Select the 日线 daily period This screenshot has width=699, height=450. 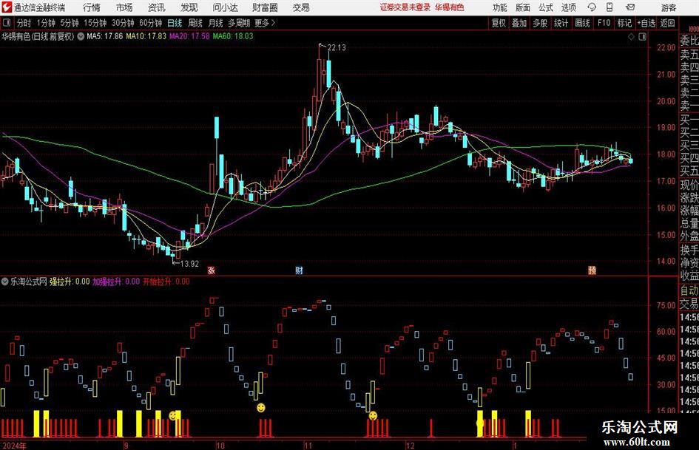point(175,23)
